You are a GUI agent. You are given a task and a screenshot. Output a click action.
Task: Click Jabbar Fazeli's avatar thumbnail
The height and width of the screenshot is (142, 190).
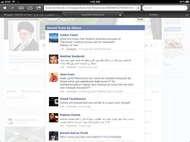pyautogui.click(x=53, y=38)
